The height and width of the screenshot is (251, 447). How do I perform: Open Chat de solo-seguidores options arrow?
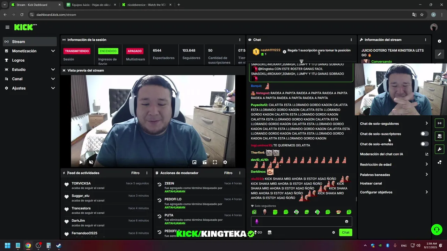click(x=426, y=123)
